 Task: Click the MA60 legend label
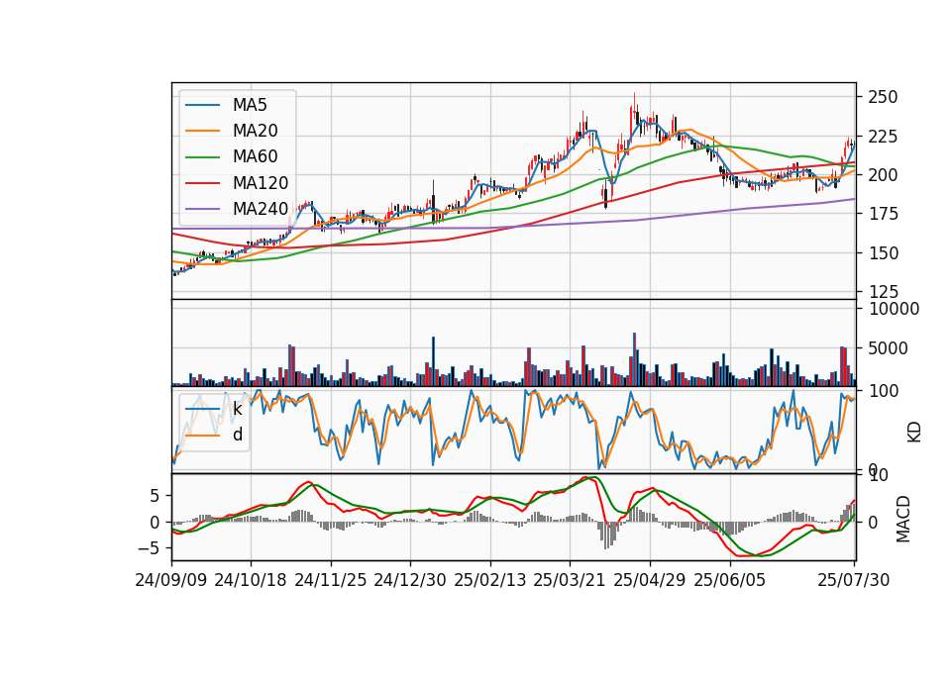tap(255, 157)
